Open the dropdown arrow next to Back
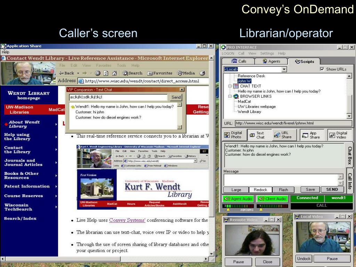Screen dimensions: 356x267 click(78, 73)
